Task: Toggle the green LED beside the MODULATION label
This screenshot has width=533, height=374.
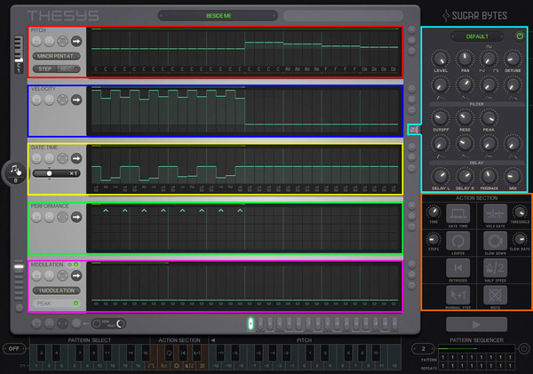Action: [x=76, y=264]
